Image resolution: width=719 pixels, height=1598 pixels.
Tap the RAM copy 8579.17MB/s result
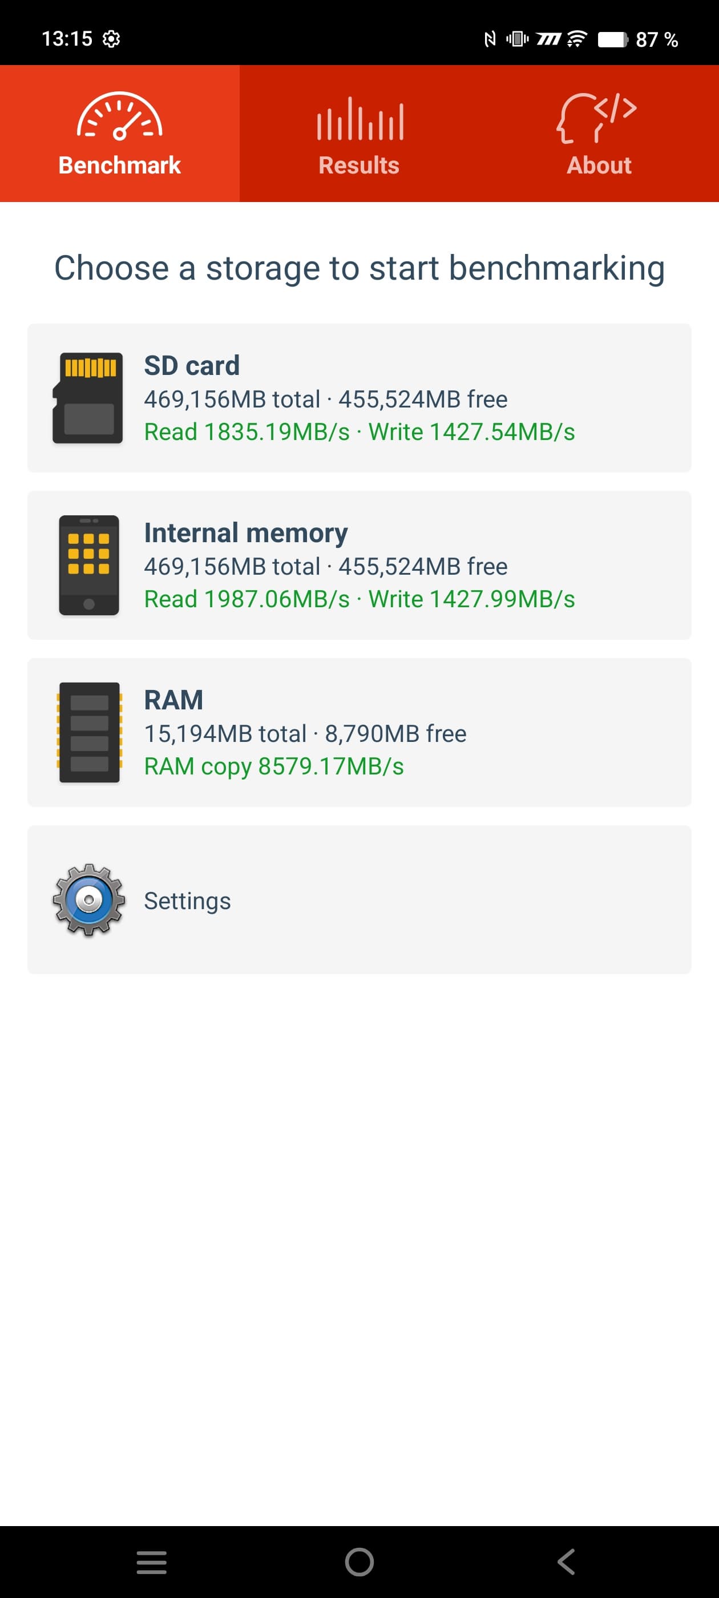click(x=273, y=766)
